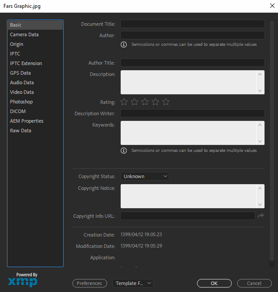This screenshot has width=278, height=292.
Task: Click into the Keywords text area
Action: 189,133
